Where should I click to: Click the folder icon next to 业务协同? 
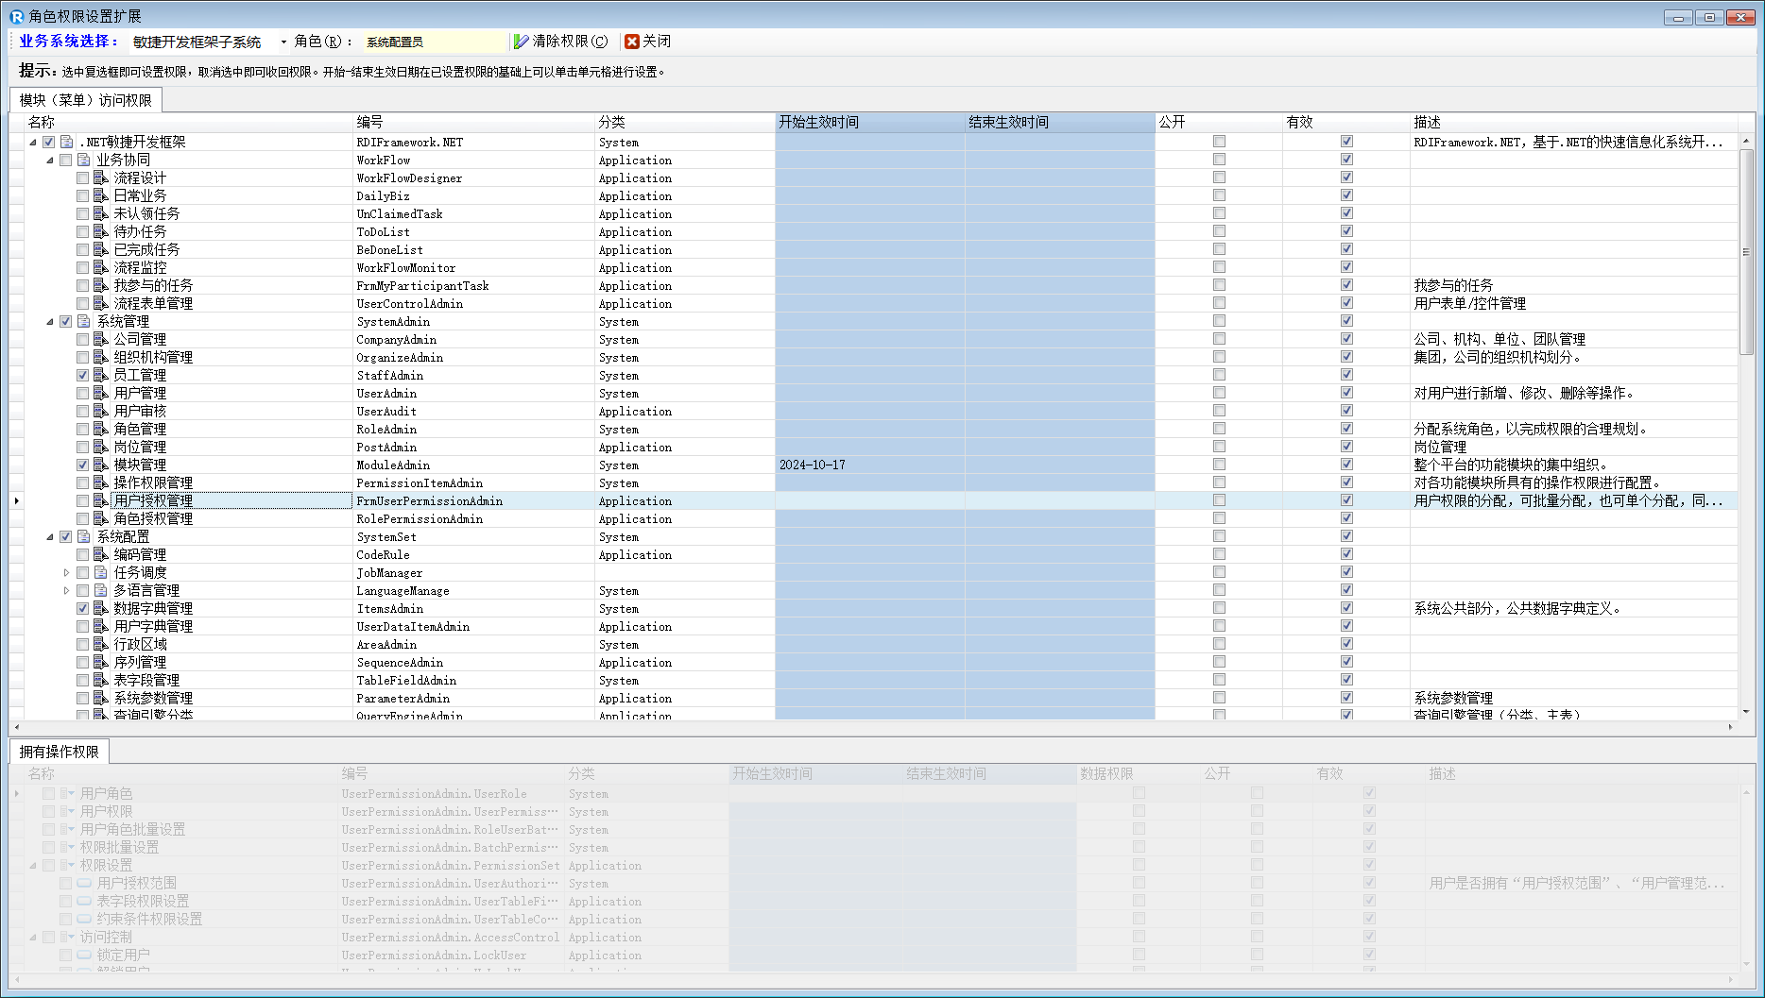click(84, 161)
